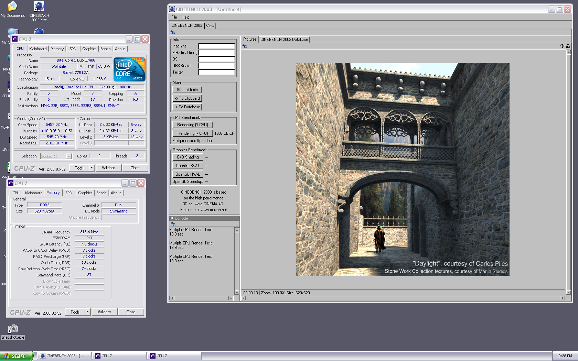Click CINEBENCH window title bar icon
This screenshot has height=361, width=578.
point(172,9)
